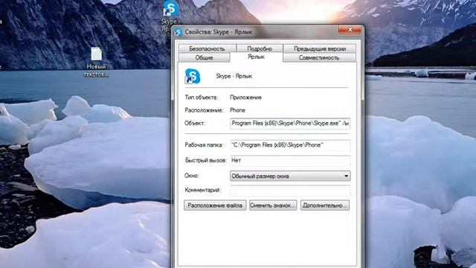The height and width of the screenshot is (268, 476).
Task: Select the Skype shortcut icon on the desktop
Action: pyautogui.click(x=170, y=9)
